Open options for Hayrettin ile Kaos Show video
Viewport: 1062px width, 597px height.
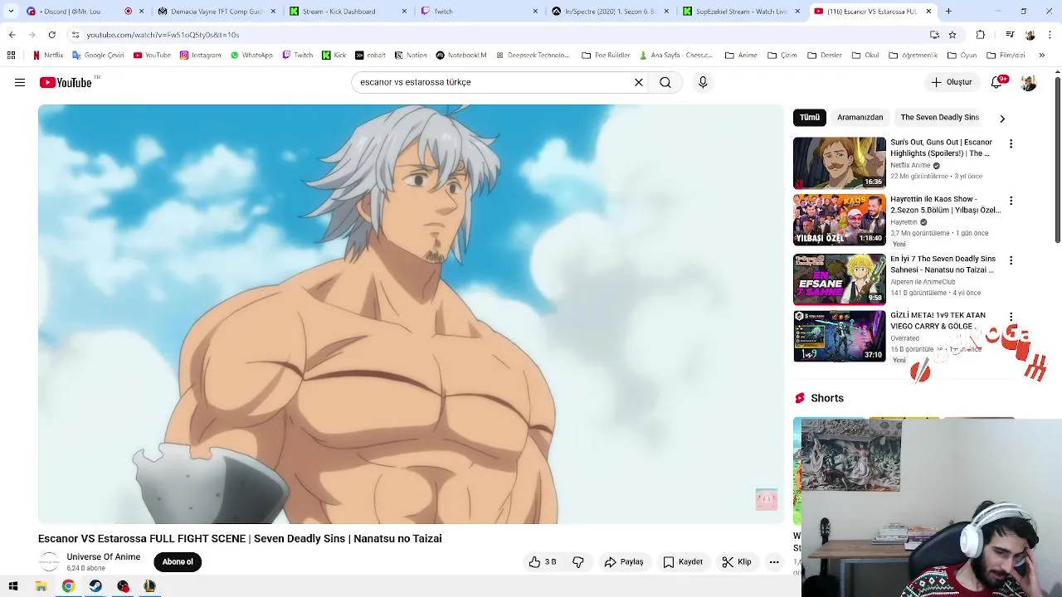coord(1011,201)
